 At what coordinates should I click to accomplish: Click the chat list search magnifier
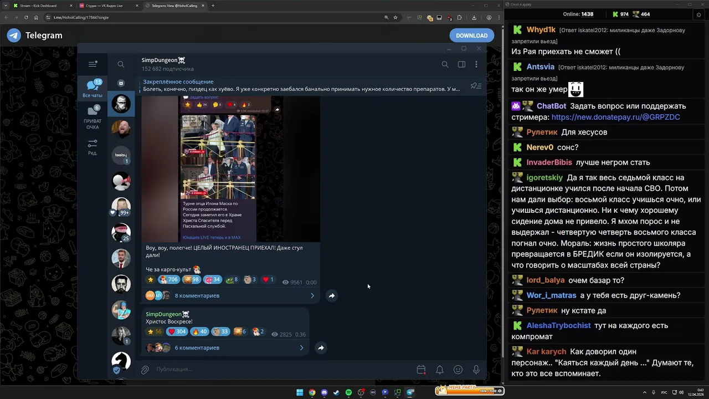point(121,64)
